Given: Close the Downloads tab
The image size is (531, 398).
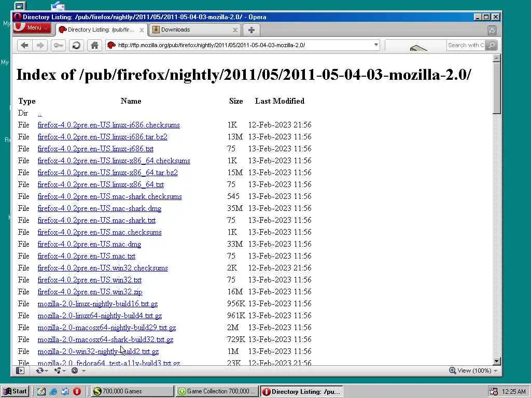Looking at the screenshot, I should click(x=235, y=30).
